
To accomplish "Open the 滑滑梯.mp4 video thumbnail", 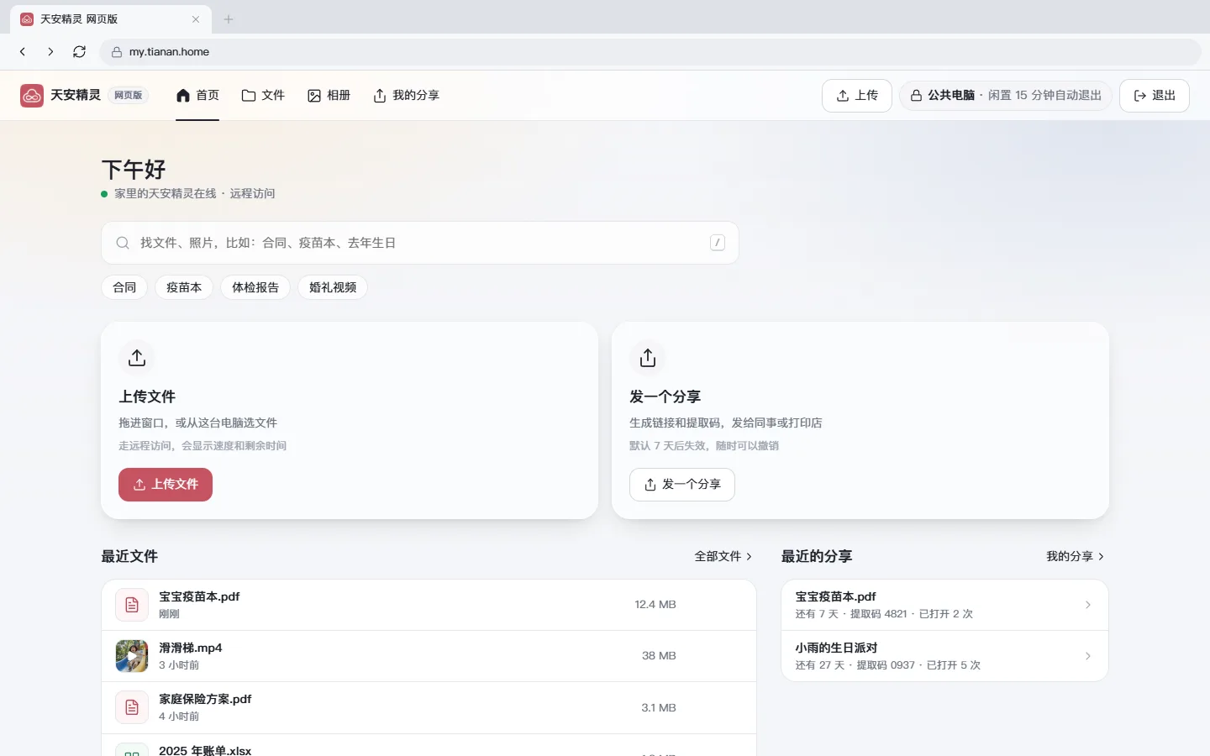I will (x=132, y=656).
